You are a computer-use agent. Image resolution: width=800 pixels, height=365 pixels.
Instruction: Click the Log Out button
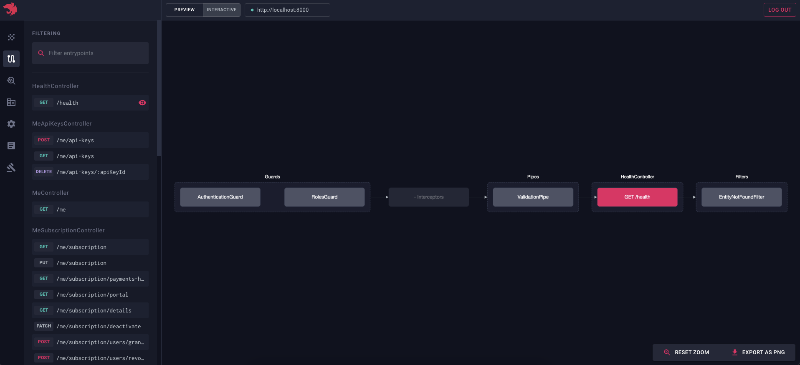coord(780,10)
